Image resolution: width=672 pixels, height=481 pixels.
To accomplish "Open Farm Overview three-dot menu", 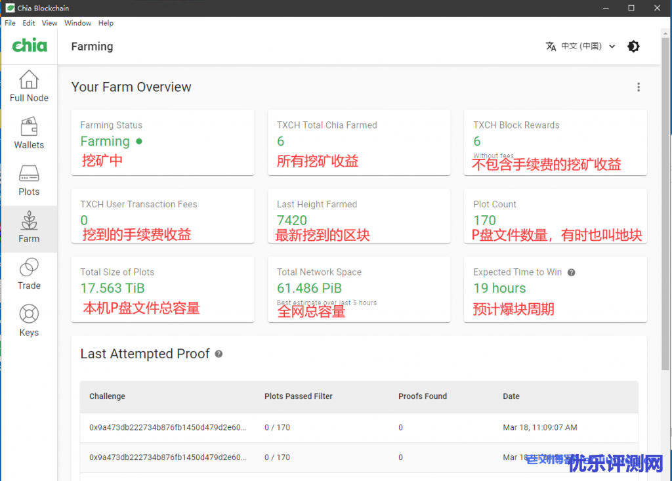I will pos(639,87).
